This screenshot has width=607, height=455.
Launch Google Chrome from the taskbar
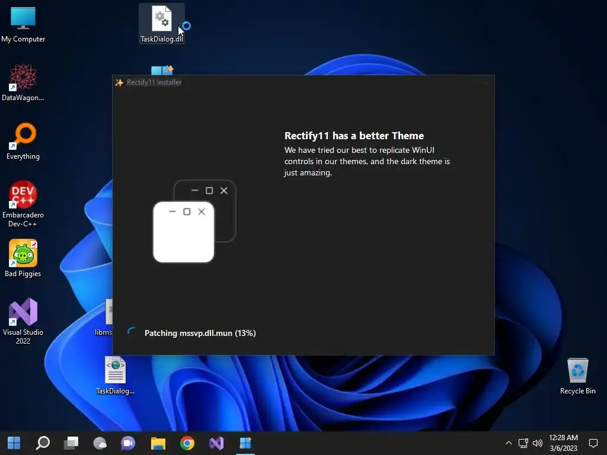[x=187, y=443]
